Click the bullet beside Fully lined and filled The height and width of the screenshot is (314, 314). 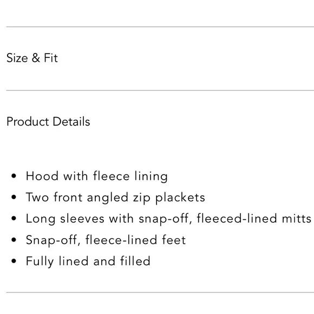pyautogui.click(x=14, y=261)
